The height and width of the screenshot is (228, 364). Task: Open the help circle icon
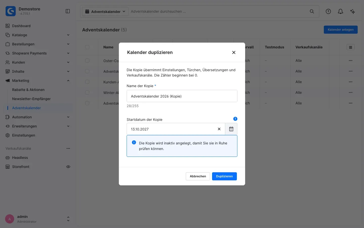[x=328, y=11]
